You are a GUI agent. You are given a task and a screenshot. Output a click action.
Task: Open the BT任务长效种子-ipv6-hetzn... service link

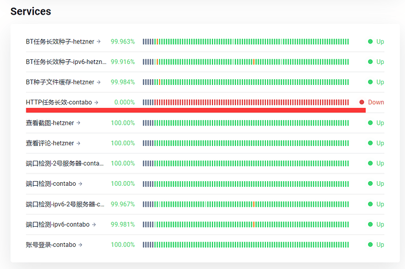click(x=66, y=62)
